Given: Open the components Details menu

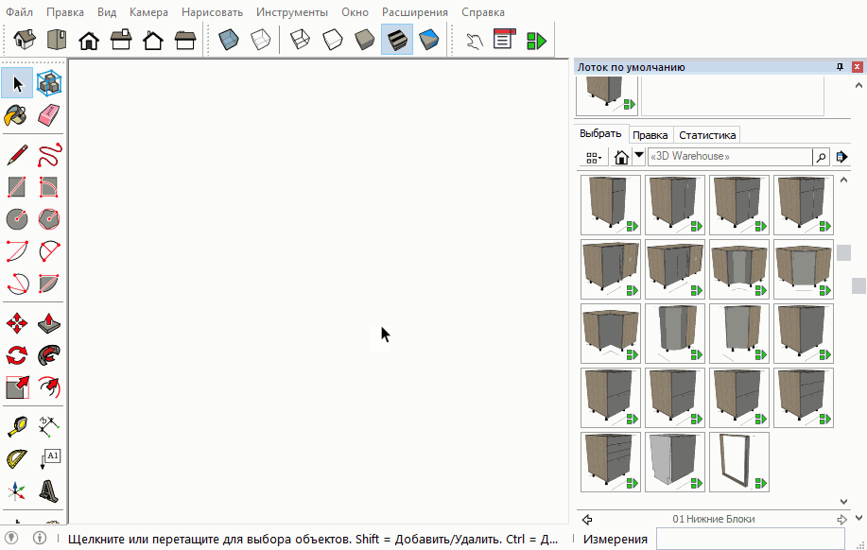Looking at the screenshot, I should point(841,157).
